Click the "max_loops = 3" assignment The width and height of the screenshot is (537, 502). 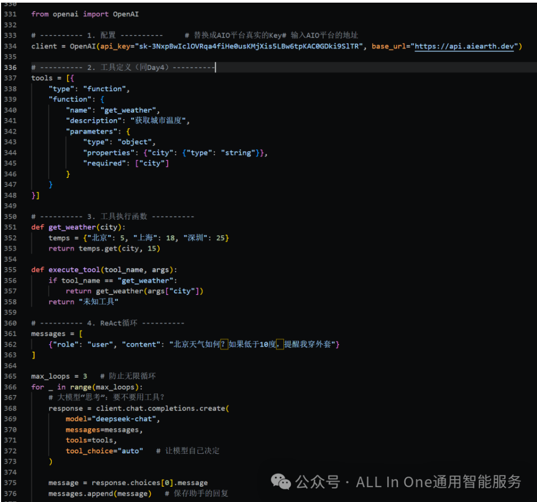(59, 376)
